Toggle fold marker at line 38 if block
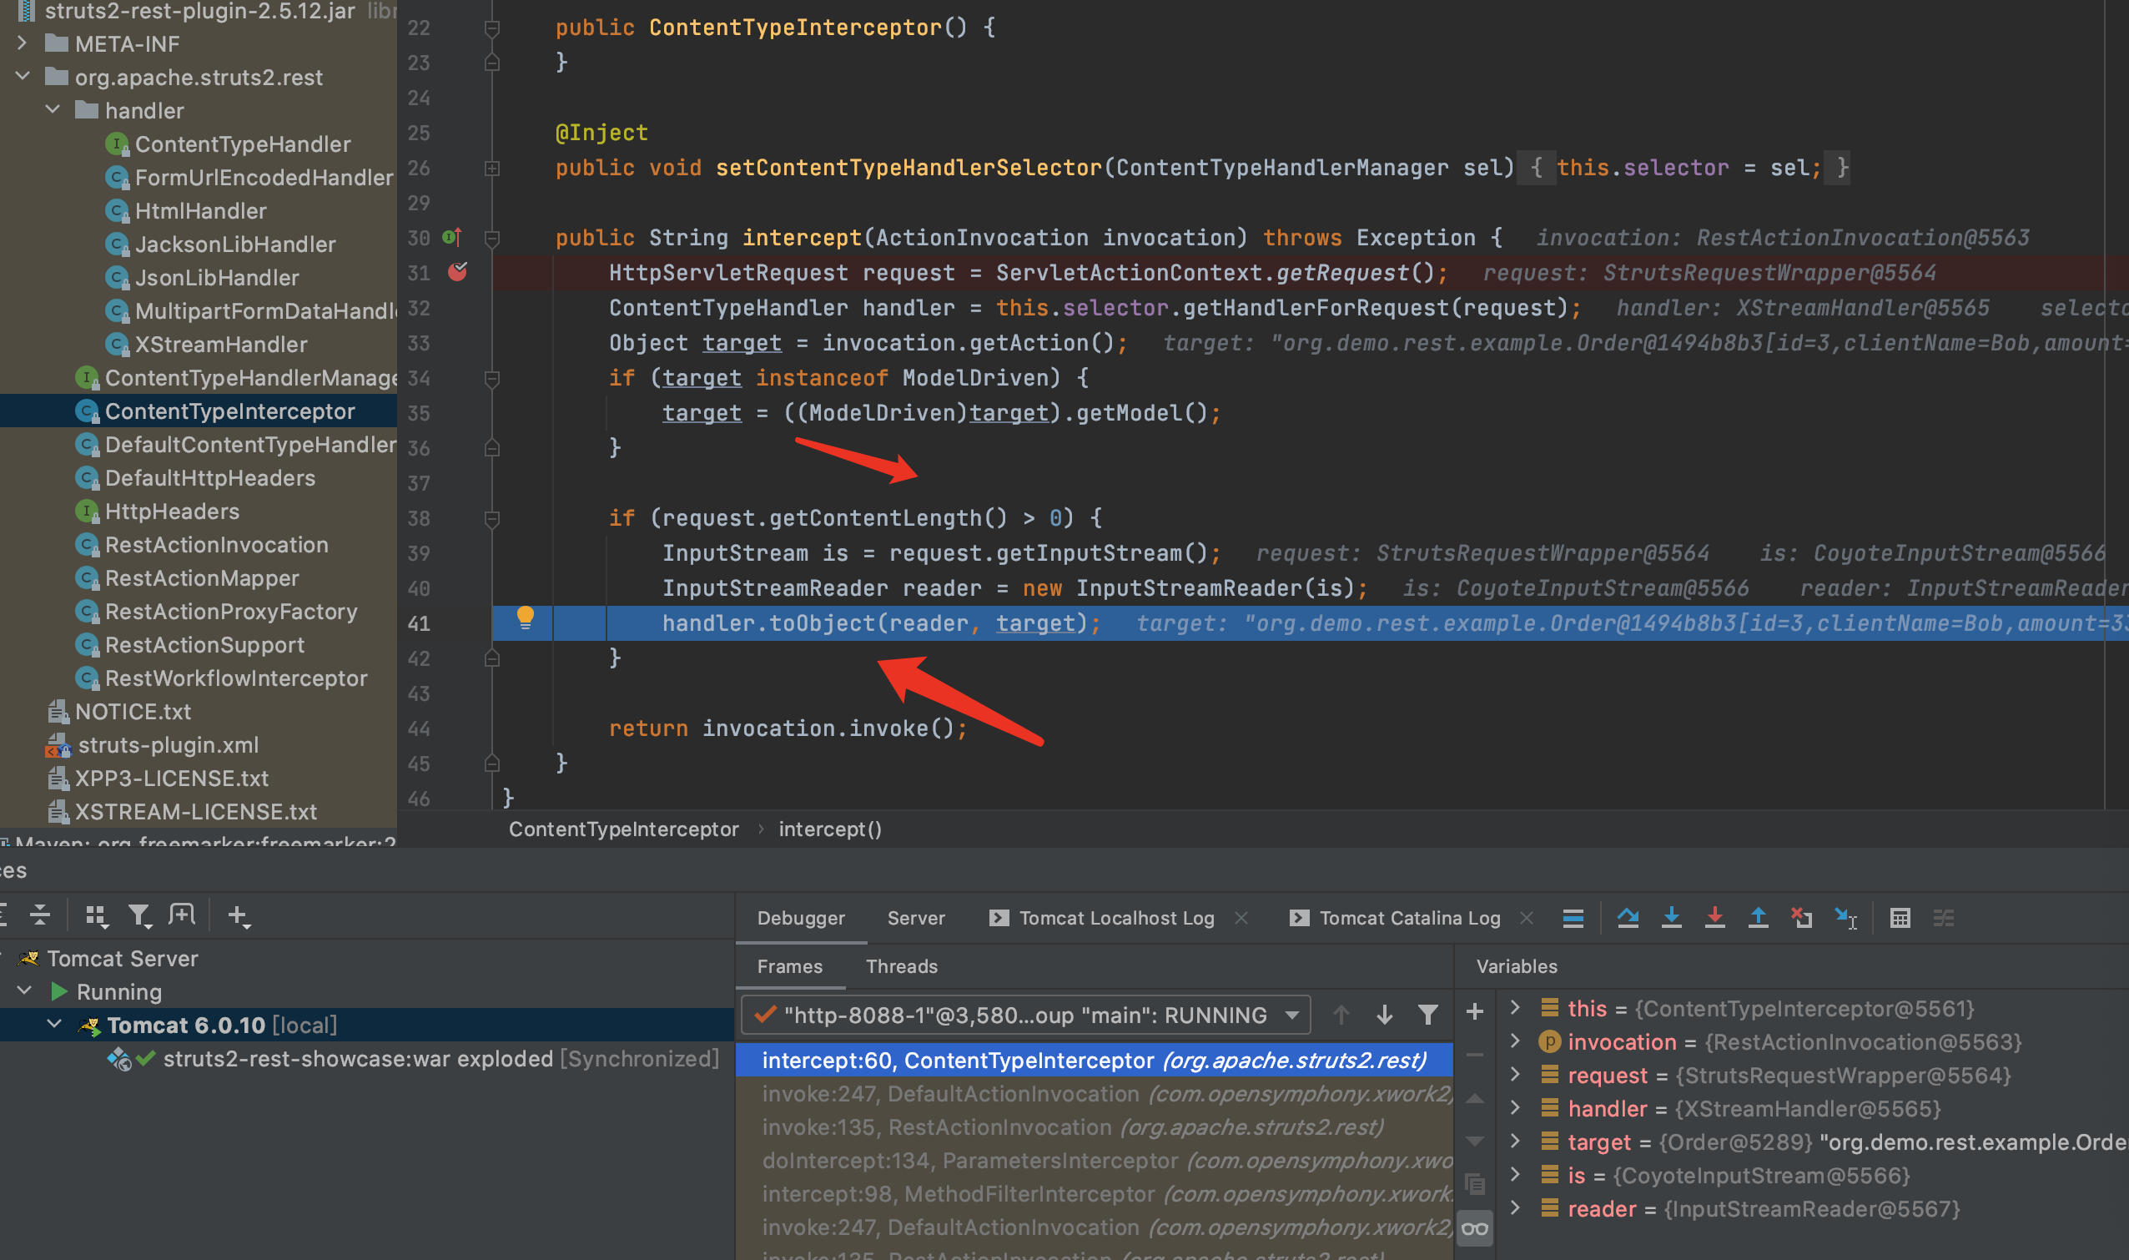This screenshot has height=1260, width=2129. (x=491, y=518)
